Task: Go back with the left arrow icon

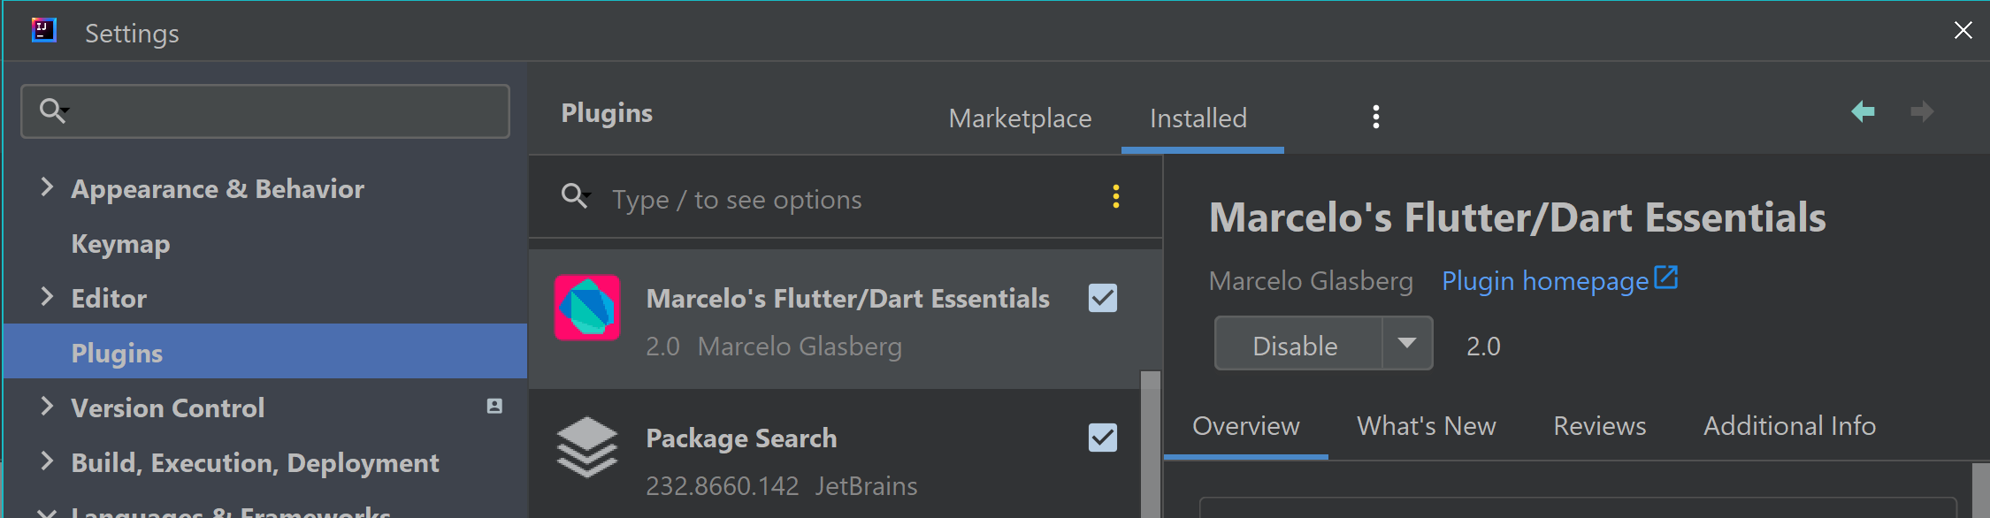Action: (x=1864, y=111)
